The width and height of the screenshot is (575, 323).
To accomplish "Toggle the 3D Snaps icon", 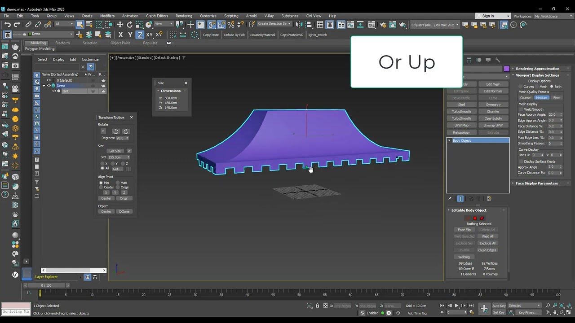I will 212,25.
